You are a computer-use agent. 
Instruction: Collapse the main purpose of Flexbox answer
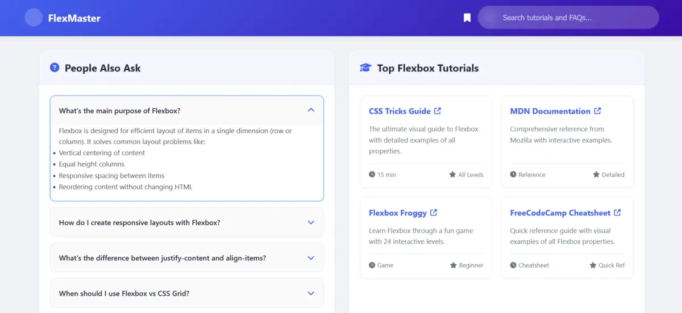tap(187, 111)
